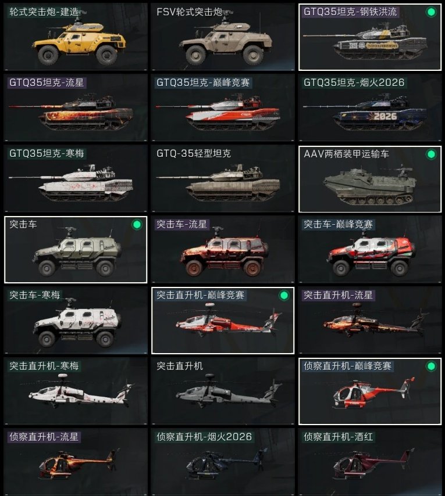The width and height of the screenshot is (445, 496).
Task: Select the GTQ35坦克-流星 tank skin
Action: [76, 107]
